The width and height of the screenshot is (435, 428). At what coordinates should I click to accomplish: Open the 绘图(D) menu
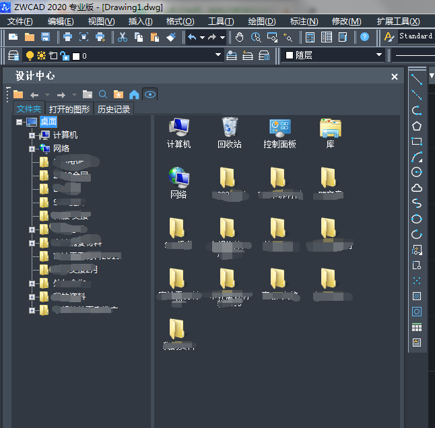tap(261, 22)
